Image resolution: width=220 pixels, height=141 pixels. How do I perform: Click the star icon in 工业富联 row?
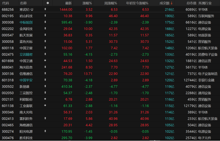(x=45, y=105)
